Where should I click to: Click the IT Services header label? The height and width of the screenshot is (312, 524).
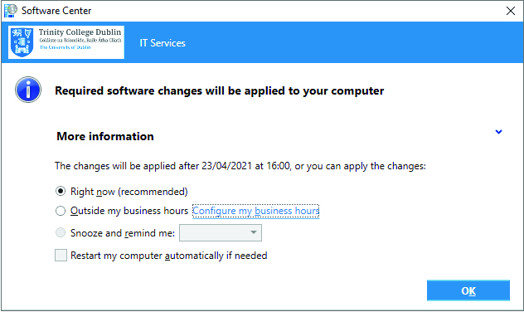tap(163, 43)
